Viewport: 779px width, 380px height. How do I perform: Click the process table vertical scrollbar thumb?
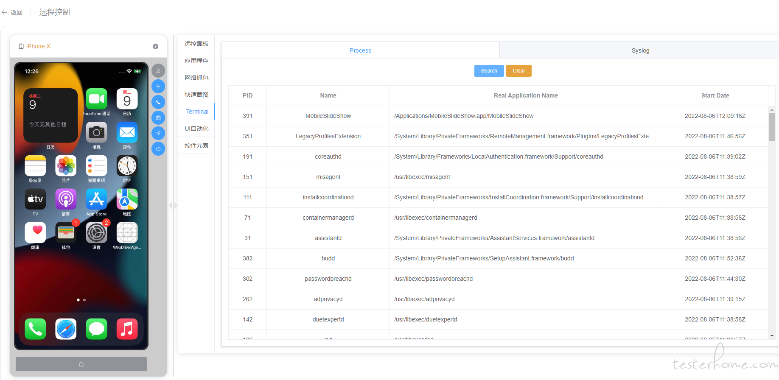coord(772,127)
